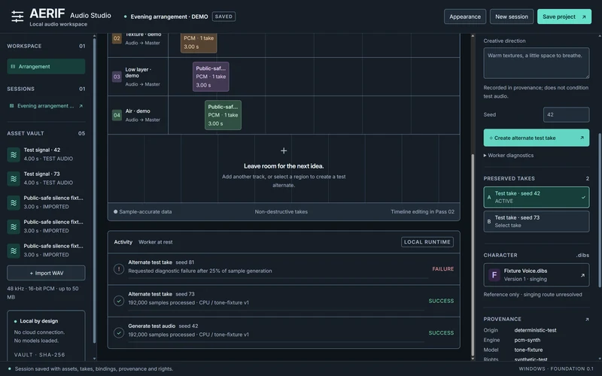The image size is (602, 376).
Task: Select preserved take B seed 73
Action: point(537,221)
